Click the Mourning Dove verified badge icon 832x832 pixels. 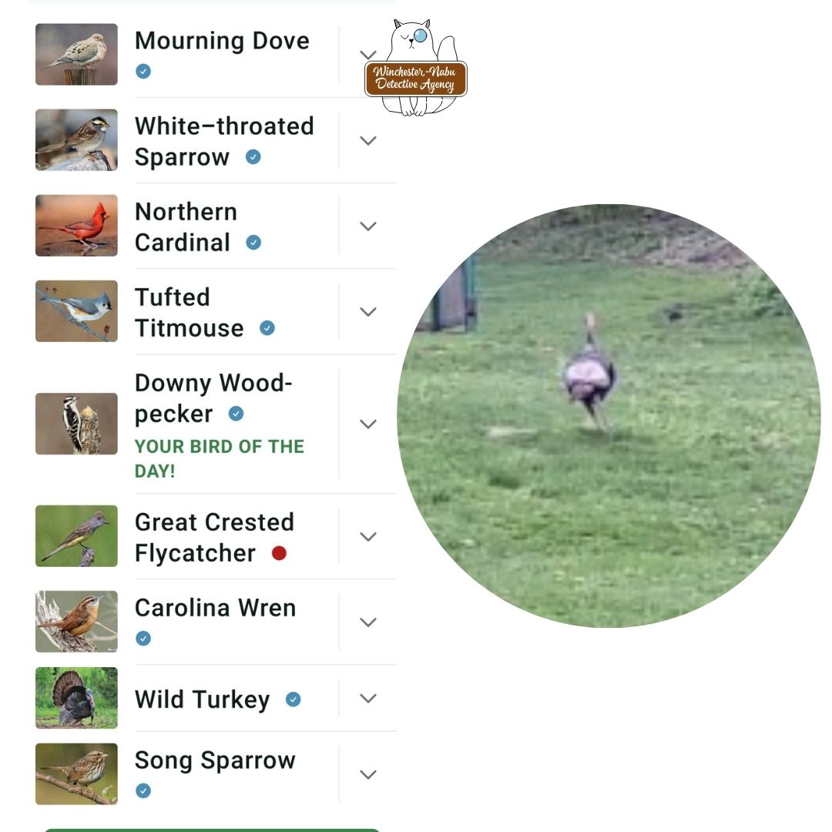[143, 71]
